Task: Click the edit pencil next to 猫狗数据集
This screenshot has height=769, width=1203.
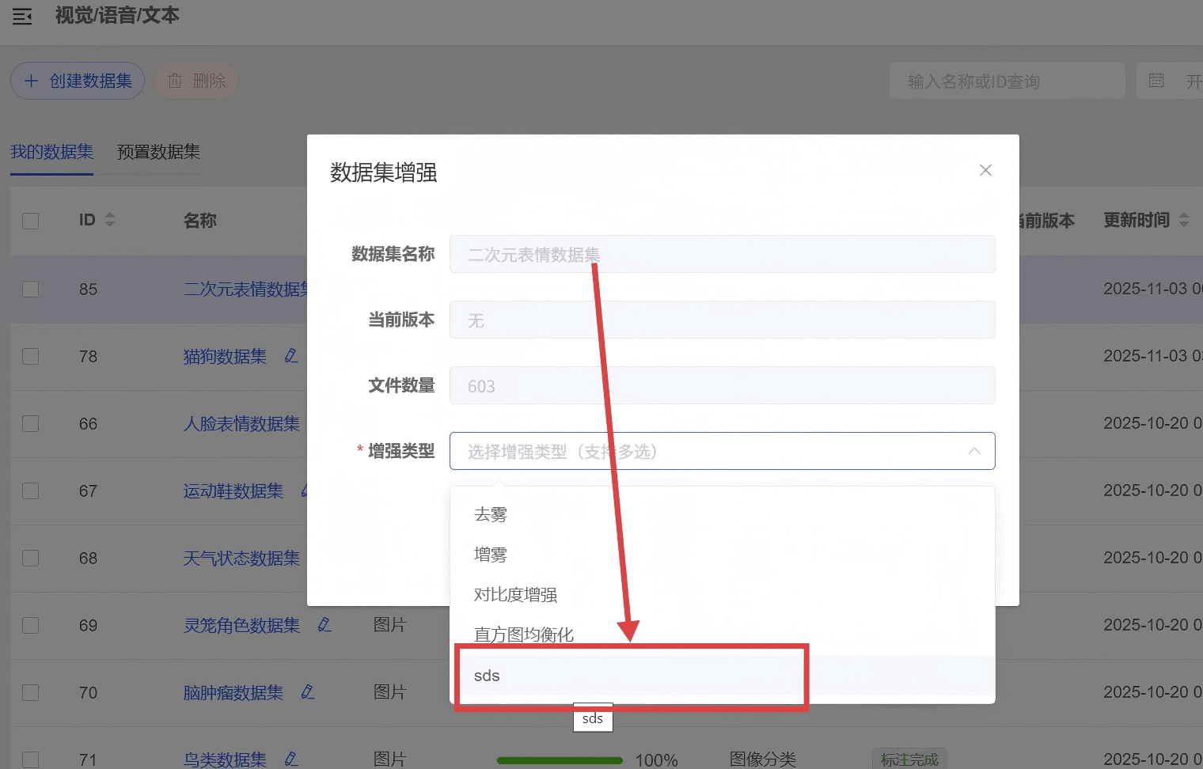Action: click(291, 356)
